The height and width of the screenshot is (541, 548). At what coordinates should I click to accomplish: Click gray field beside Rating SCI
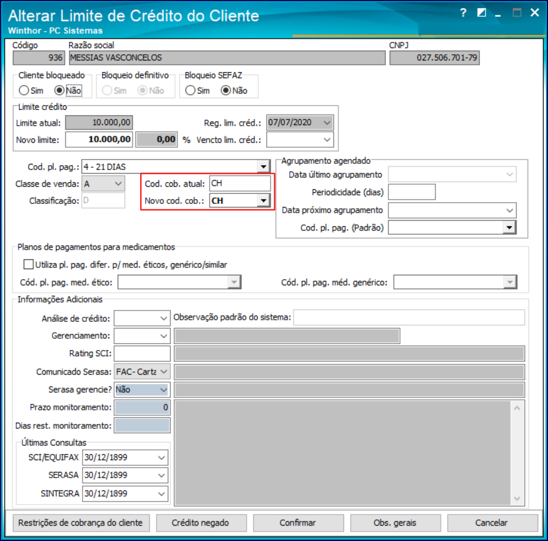coord(350,354)
